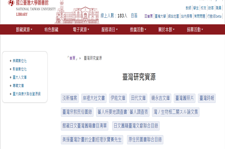This screenshot has height=149, width=225.
Task: Click the 首頁 breadcrumb link
Action: pos(73,58)
